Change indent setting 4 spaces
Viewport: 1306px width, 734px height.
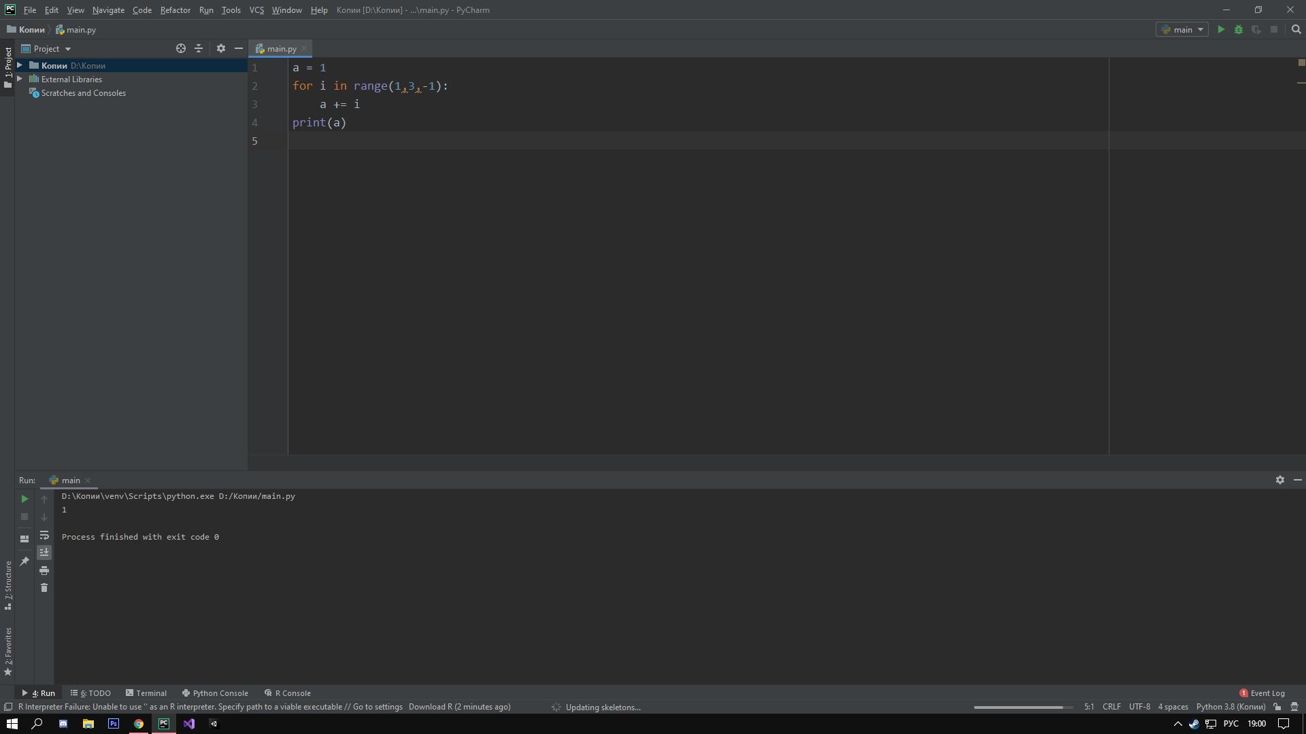1173,707
